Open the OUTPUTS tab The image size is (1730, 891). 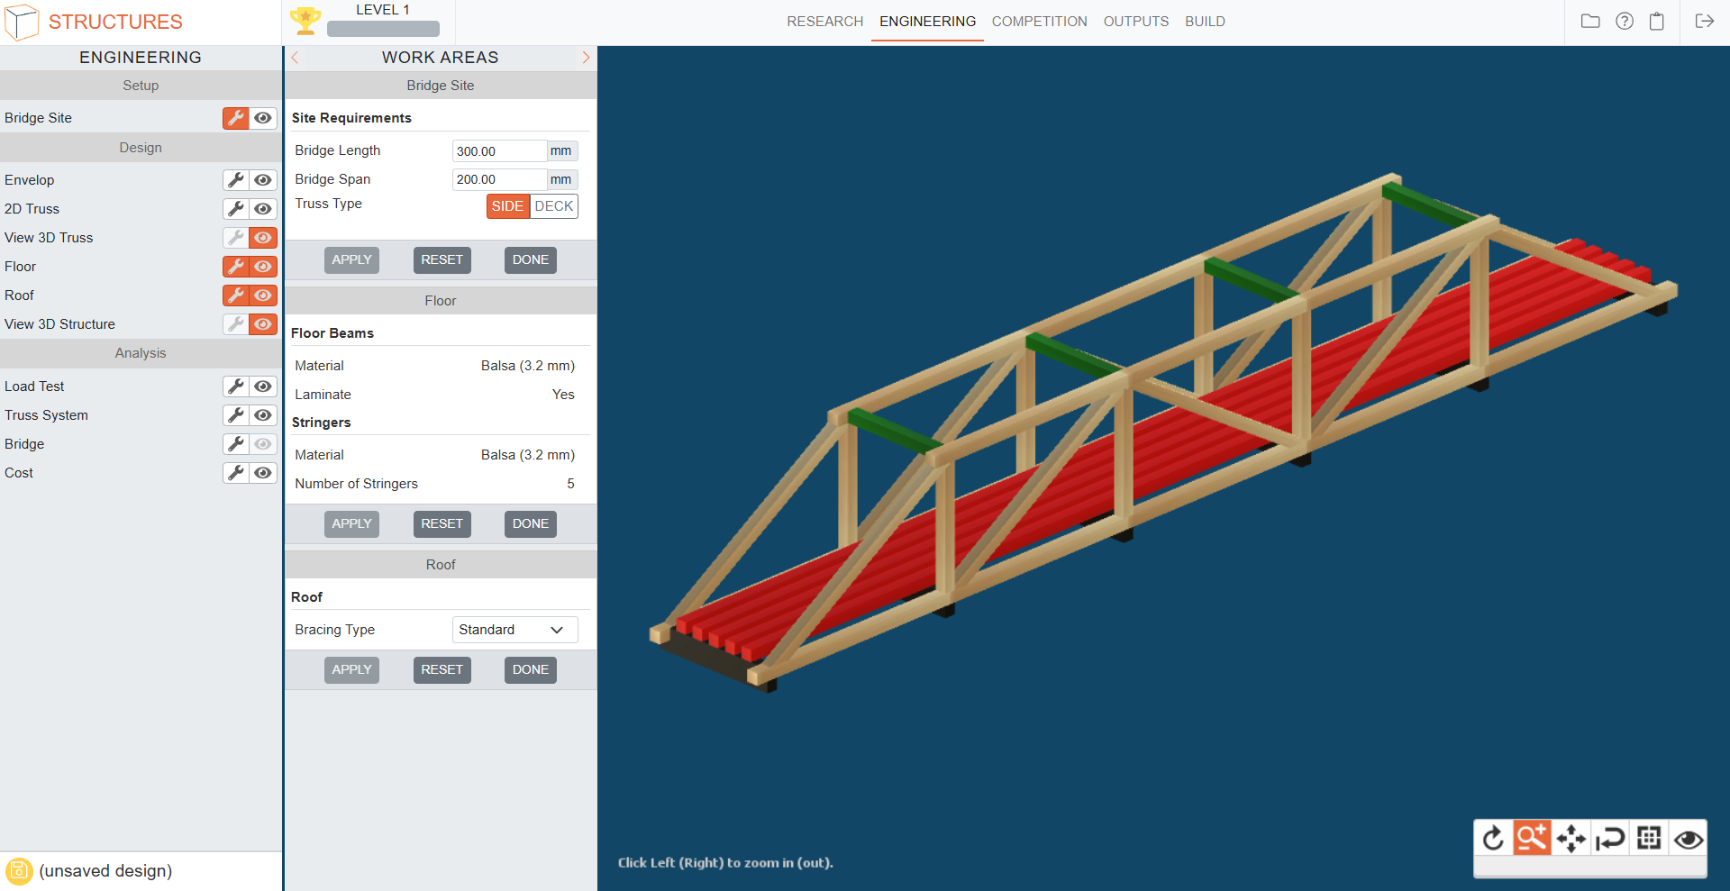click(1135, 22)
